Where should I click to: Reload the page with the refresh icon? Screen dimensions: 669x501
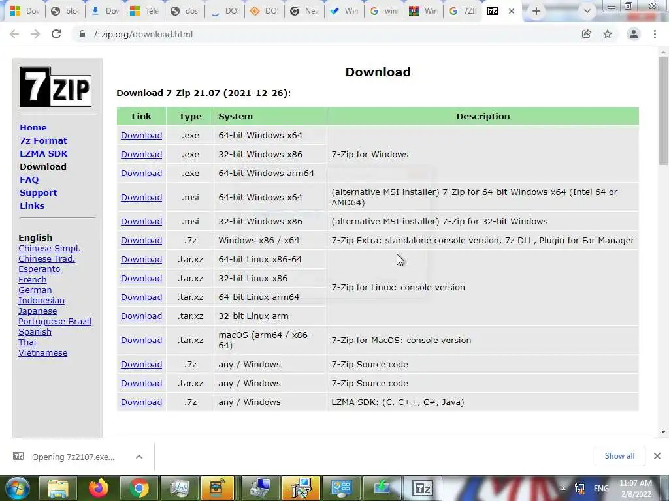click(x=56, y=34)
